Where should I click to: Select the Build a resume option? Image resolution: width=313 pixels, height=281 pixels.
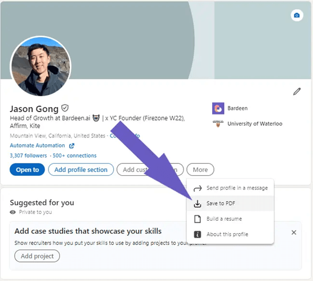click(230, 218)
